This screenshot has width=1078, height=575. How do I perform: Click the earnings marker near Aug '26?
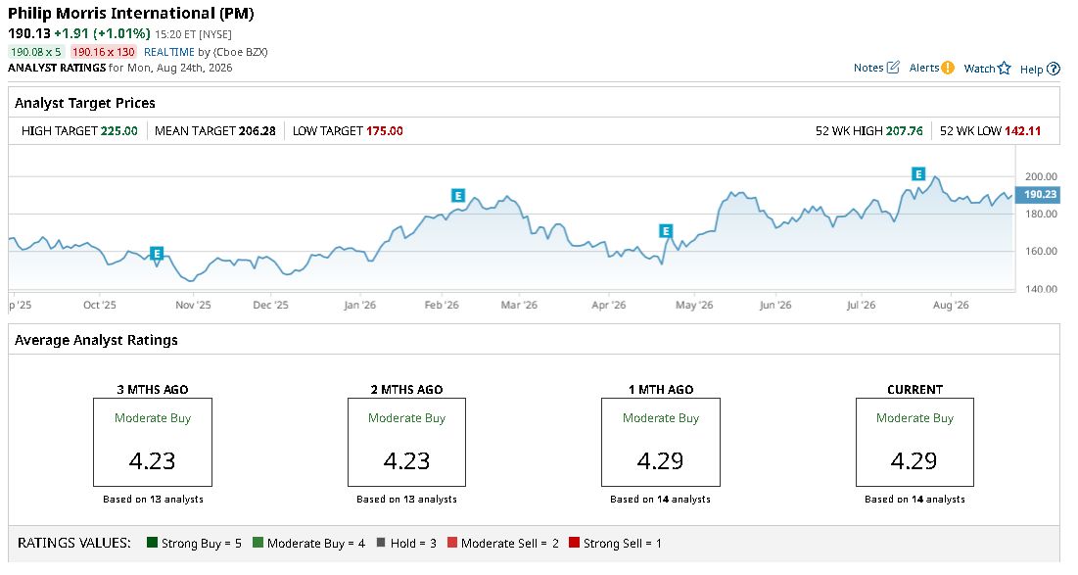917,174
